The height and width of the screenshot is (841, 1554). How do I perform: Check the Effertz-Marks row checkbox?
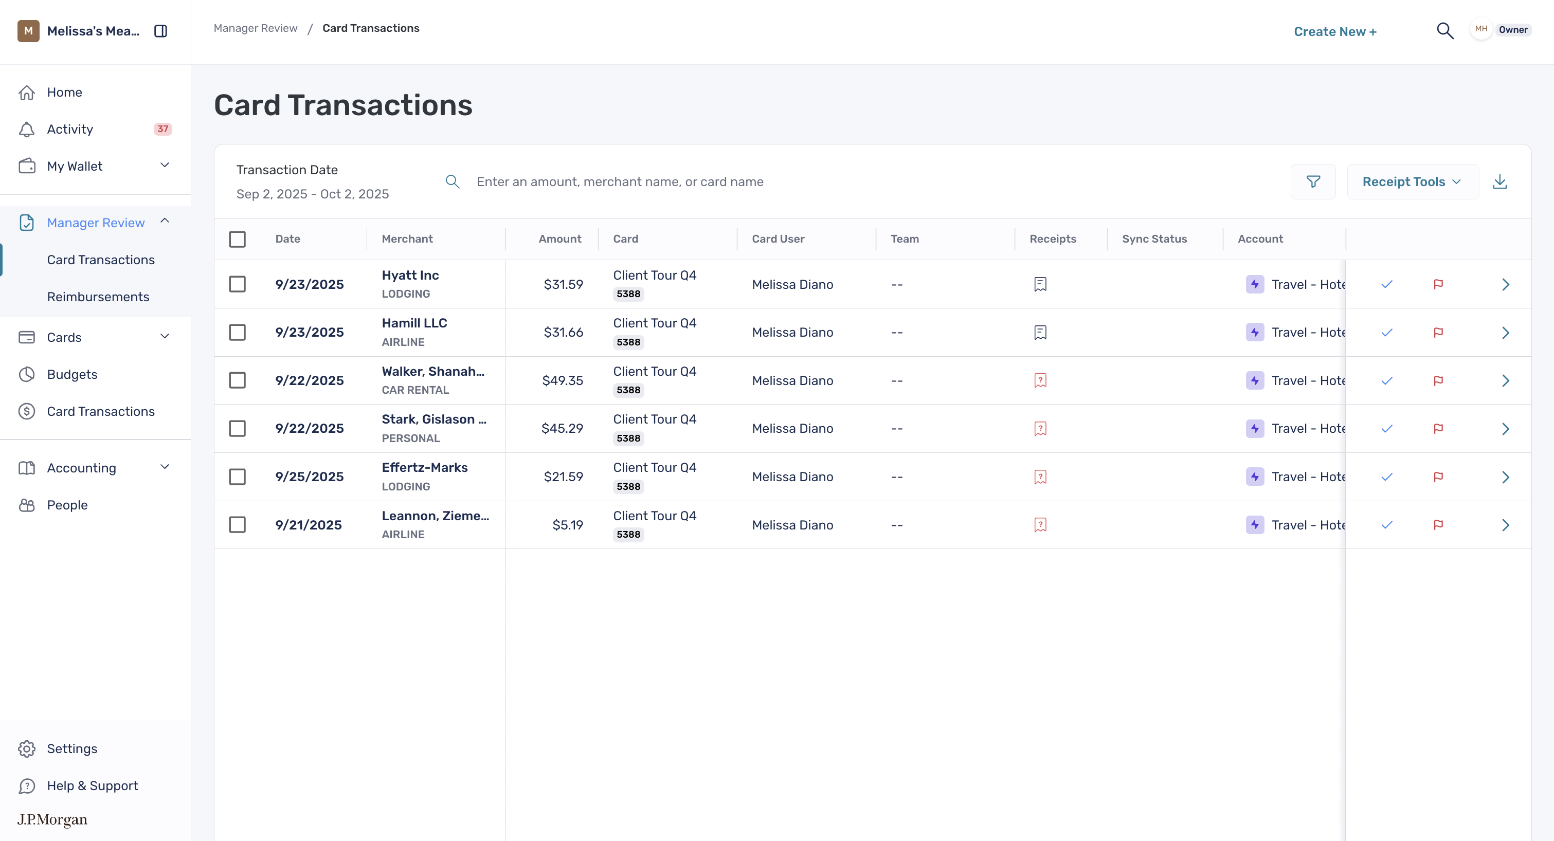(x=237, y=477)
